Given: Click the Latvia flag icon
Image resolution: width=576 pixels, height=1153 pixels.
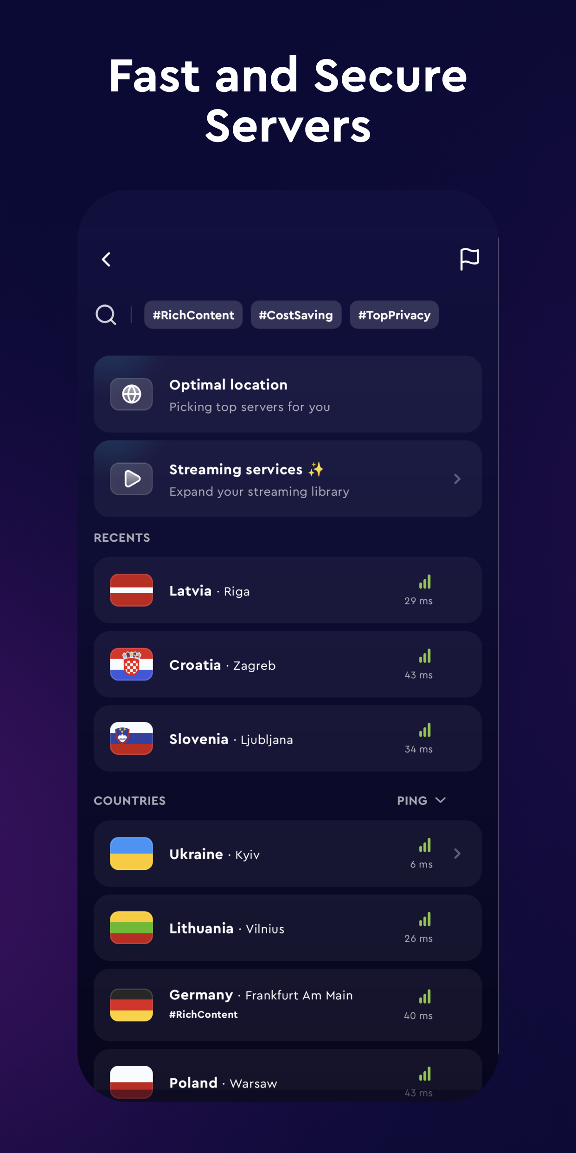Looking at the screenshot, I should (131, 590).
